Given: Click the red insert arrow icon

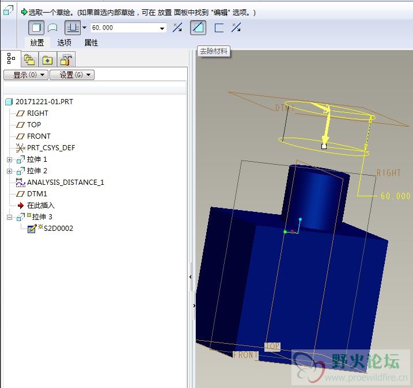Looking at the screenshot, I should point(21,206).
